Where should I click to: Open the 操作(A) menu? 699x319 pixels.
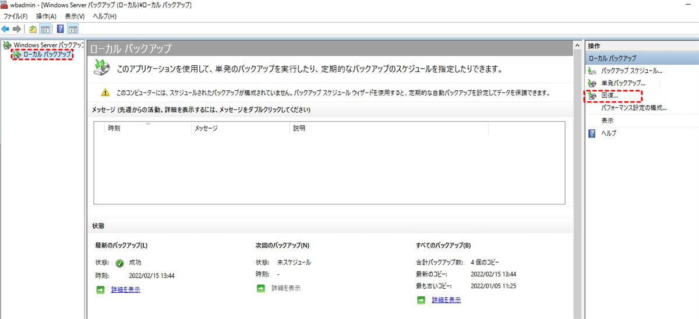pyautogui.click(x=47, y=16)
